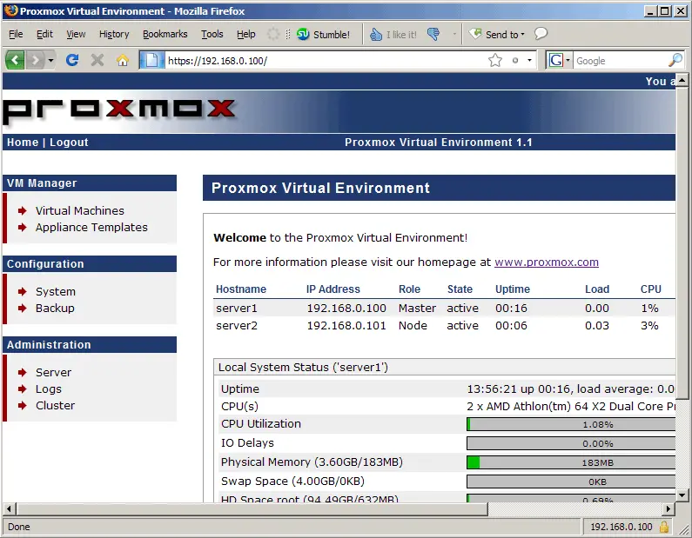Click the search magnifier icon

(x=675, y=60)
